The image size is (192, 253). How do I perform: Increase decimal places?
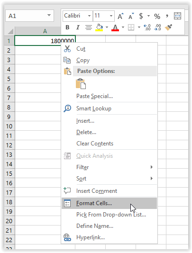pyautogui.click(x=147, y=27)
